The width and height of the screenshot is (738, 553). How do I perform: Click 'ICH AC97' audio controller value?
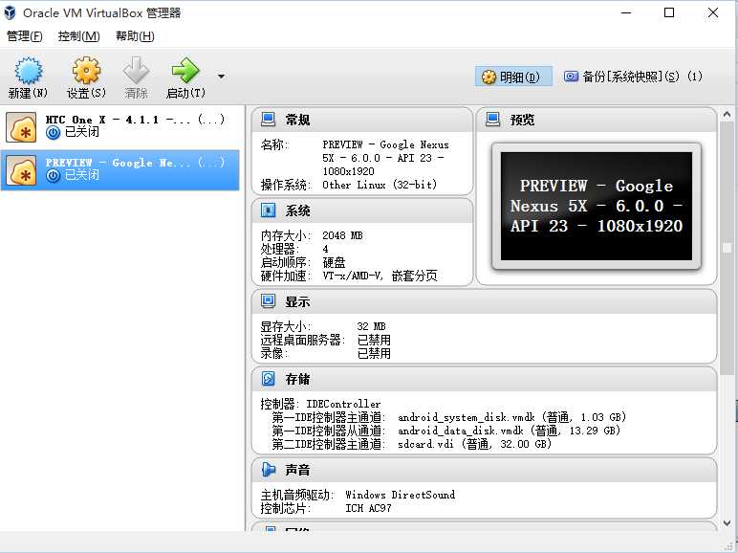368,508
